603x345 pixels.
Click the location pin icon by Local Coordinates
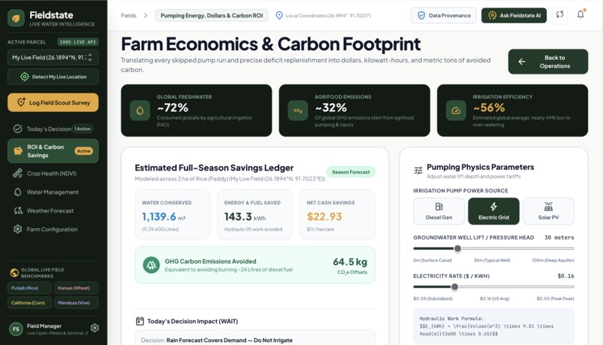point(279,16)
